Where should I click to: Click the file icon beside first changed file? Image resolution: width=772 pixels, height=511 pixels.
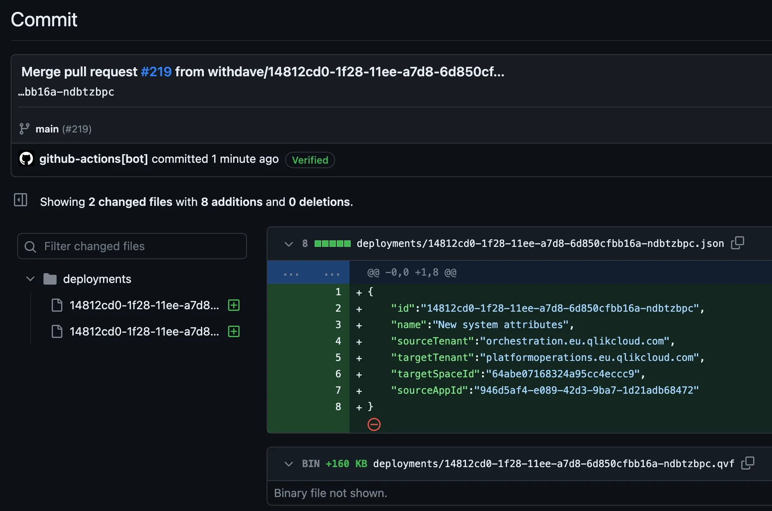pyautogui.click(x=57, y=305)
